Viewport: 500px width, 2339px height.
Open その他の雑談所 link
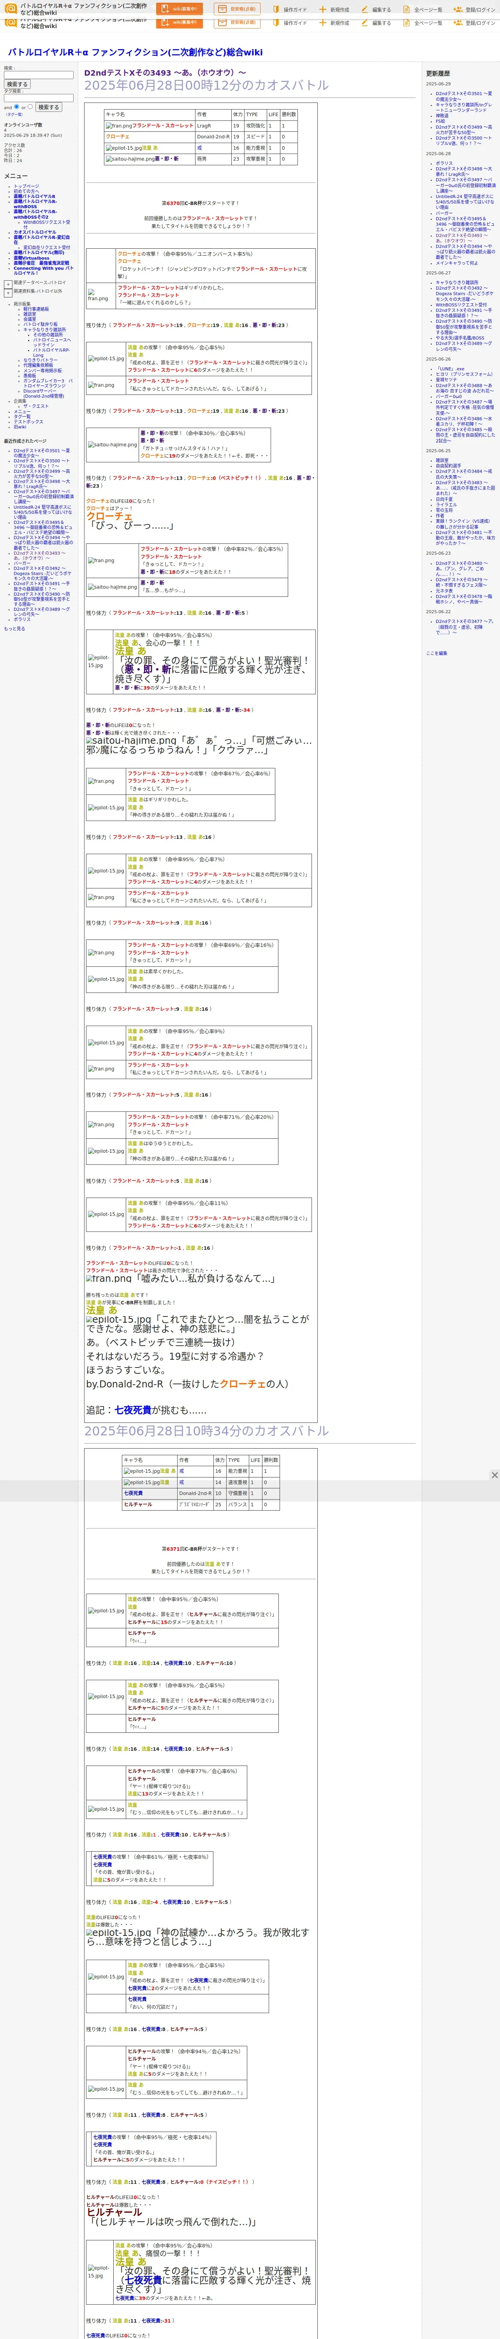click(x=49, y=335)
